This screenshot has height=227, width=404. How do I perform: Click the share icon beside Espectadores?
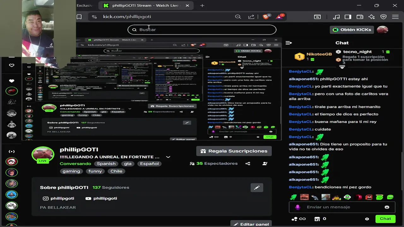coord(248,164)
